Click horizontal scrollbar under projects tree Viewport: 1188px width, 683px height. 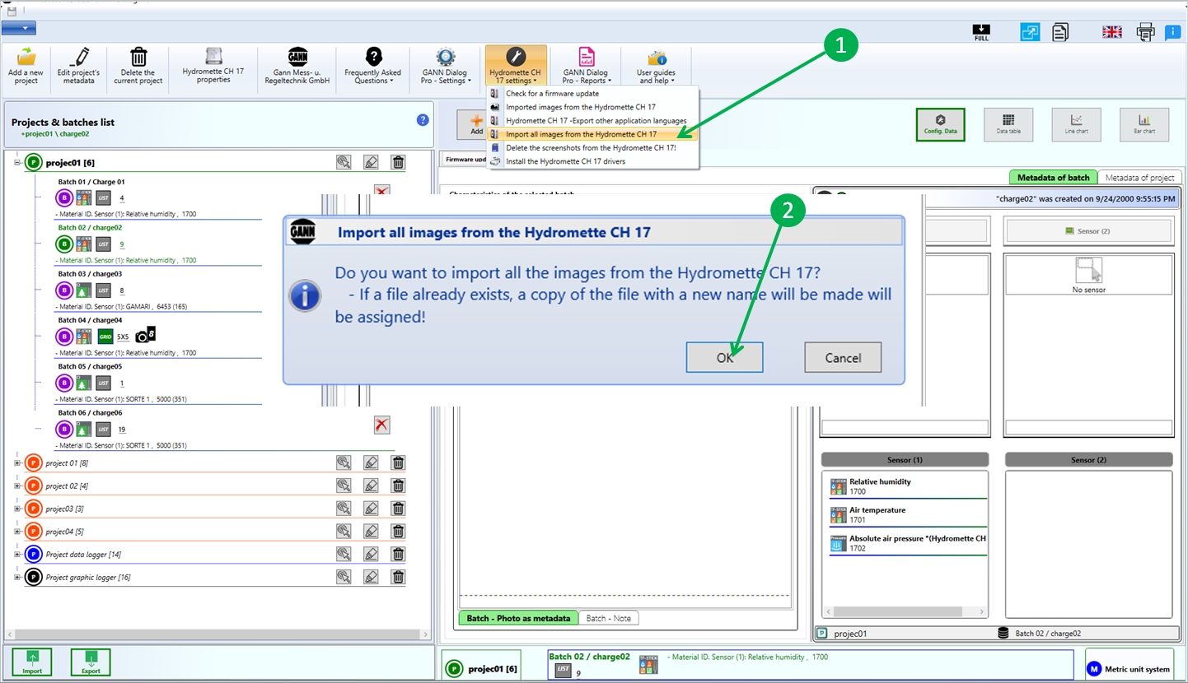click(x=216, y=634)
